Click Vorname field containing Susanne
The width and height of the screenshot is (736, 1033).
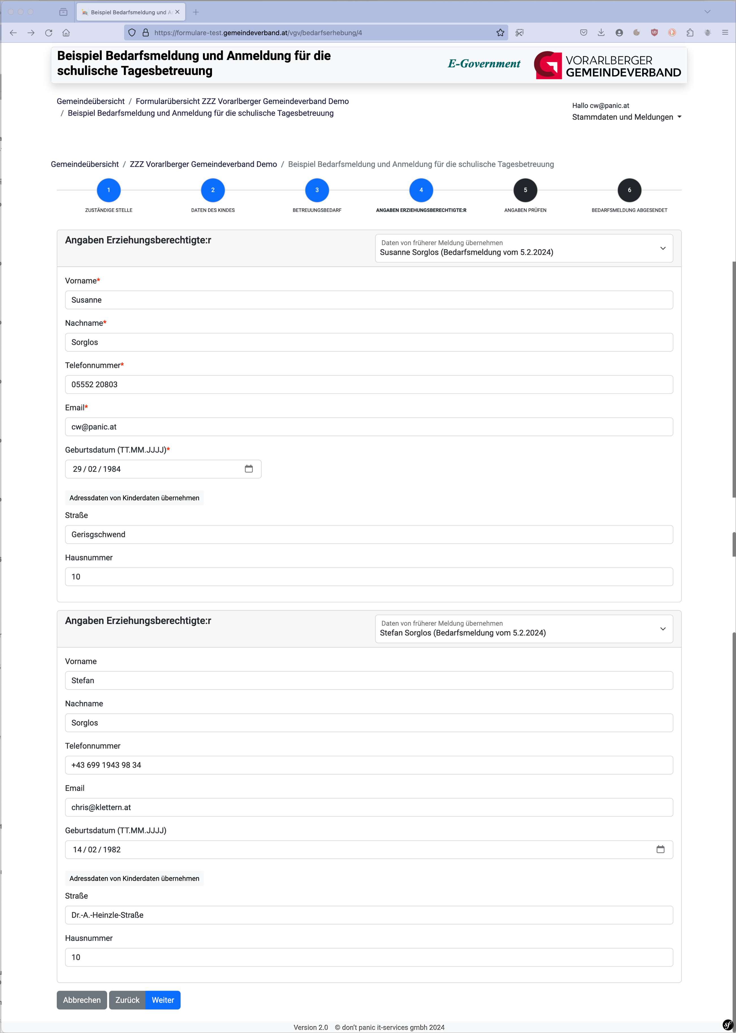point(369,300)
